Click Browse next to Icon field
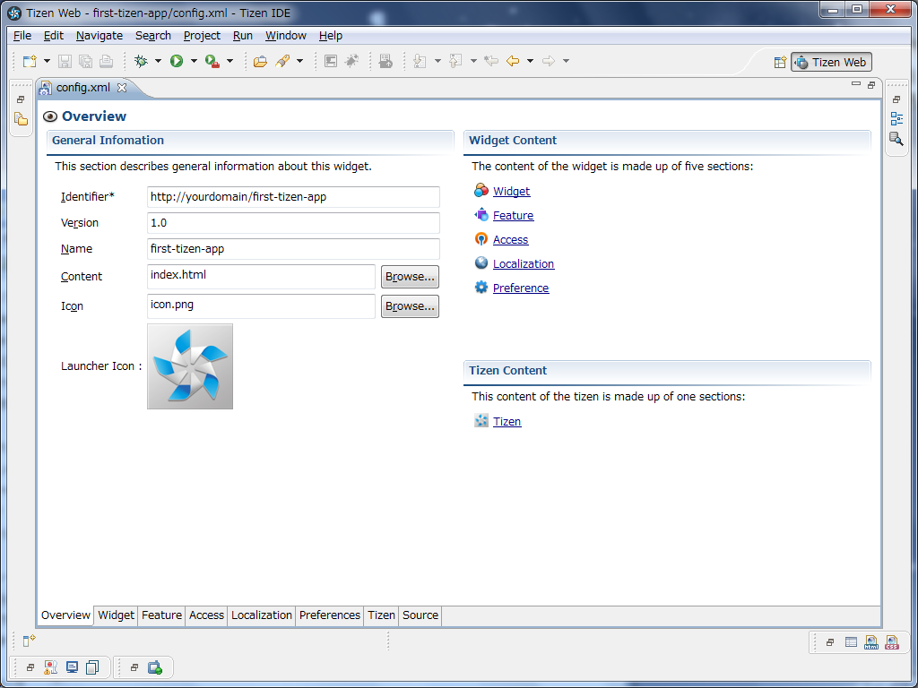 tap(410, 306)
